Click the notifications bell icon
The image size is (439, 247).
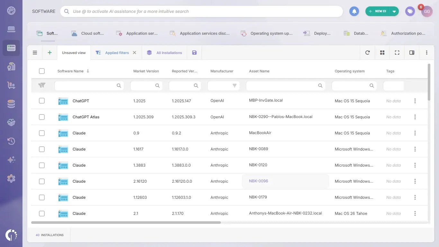(x=354, y=11)
